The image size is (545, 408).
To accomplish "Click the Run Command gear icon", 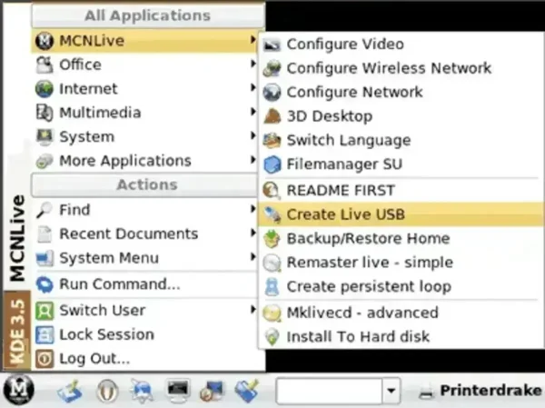I will pyautogui.click(x=45, y=284).
